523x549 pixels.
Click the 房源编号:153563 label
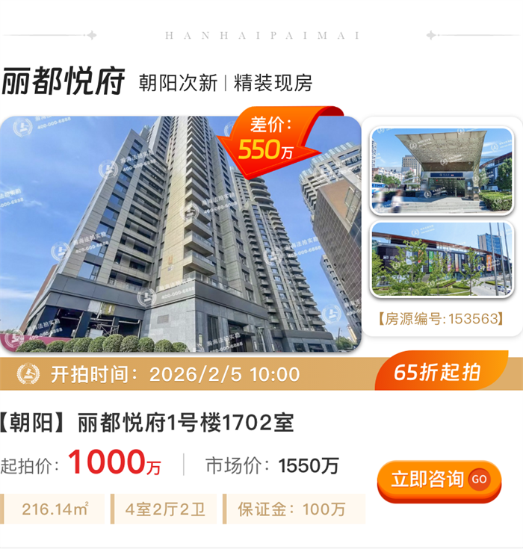(x=441, y=319)
